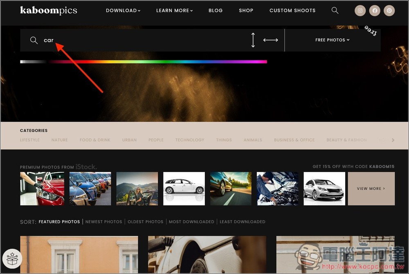This screenshot has height=274, width=409.
Task: Click the magnifier icon beside 'car'
Action: coord(34,40)
